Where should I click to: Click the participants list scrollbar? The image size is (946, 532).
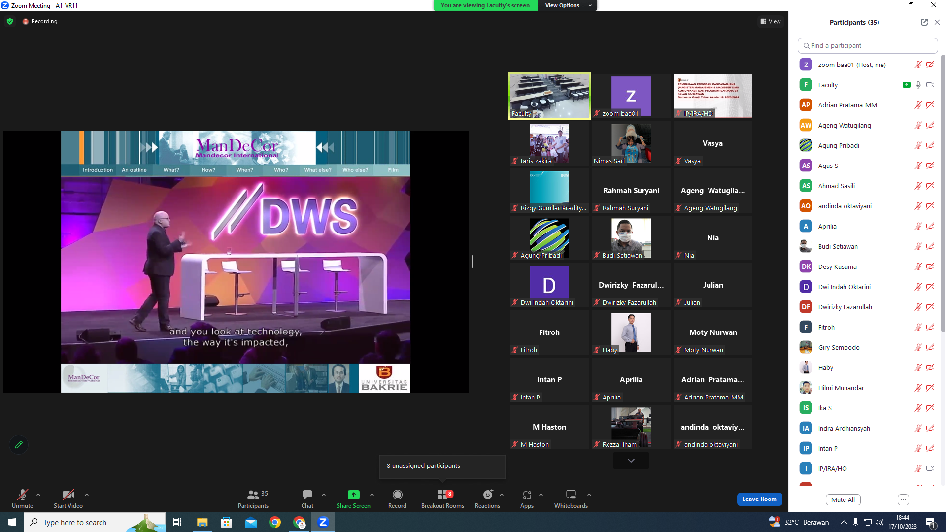click(x=943, y=192)
